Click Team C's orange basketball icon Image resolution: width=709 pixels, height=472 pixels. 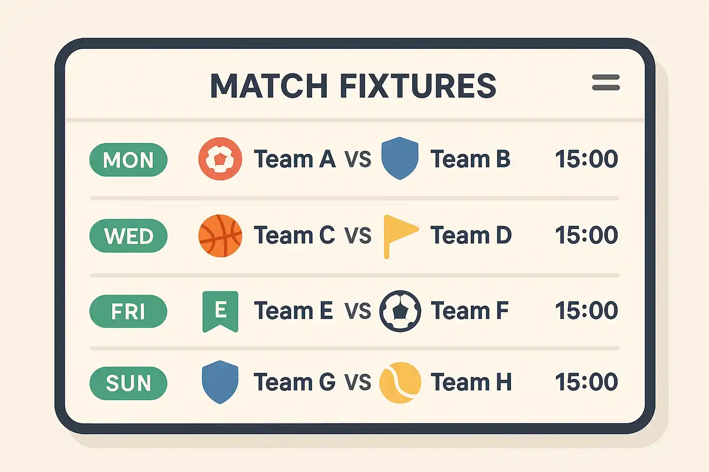coord(220,236)
